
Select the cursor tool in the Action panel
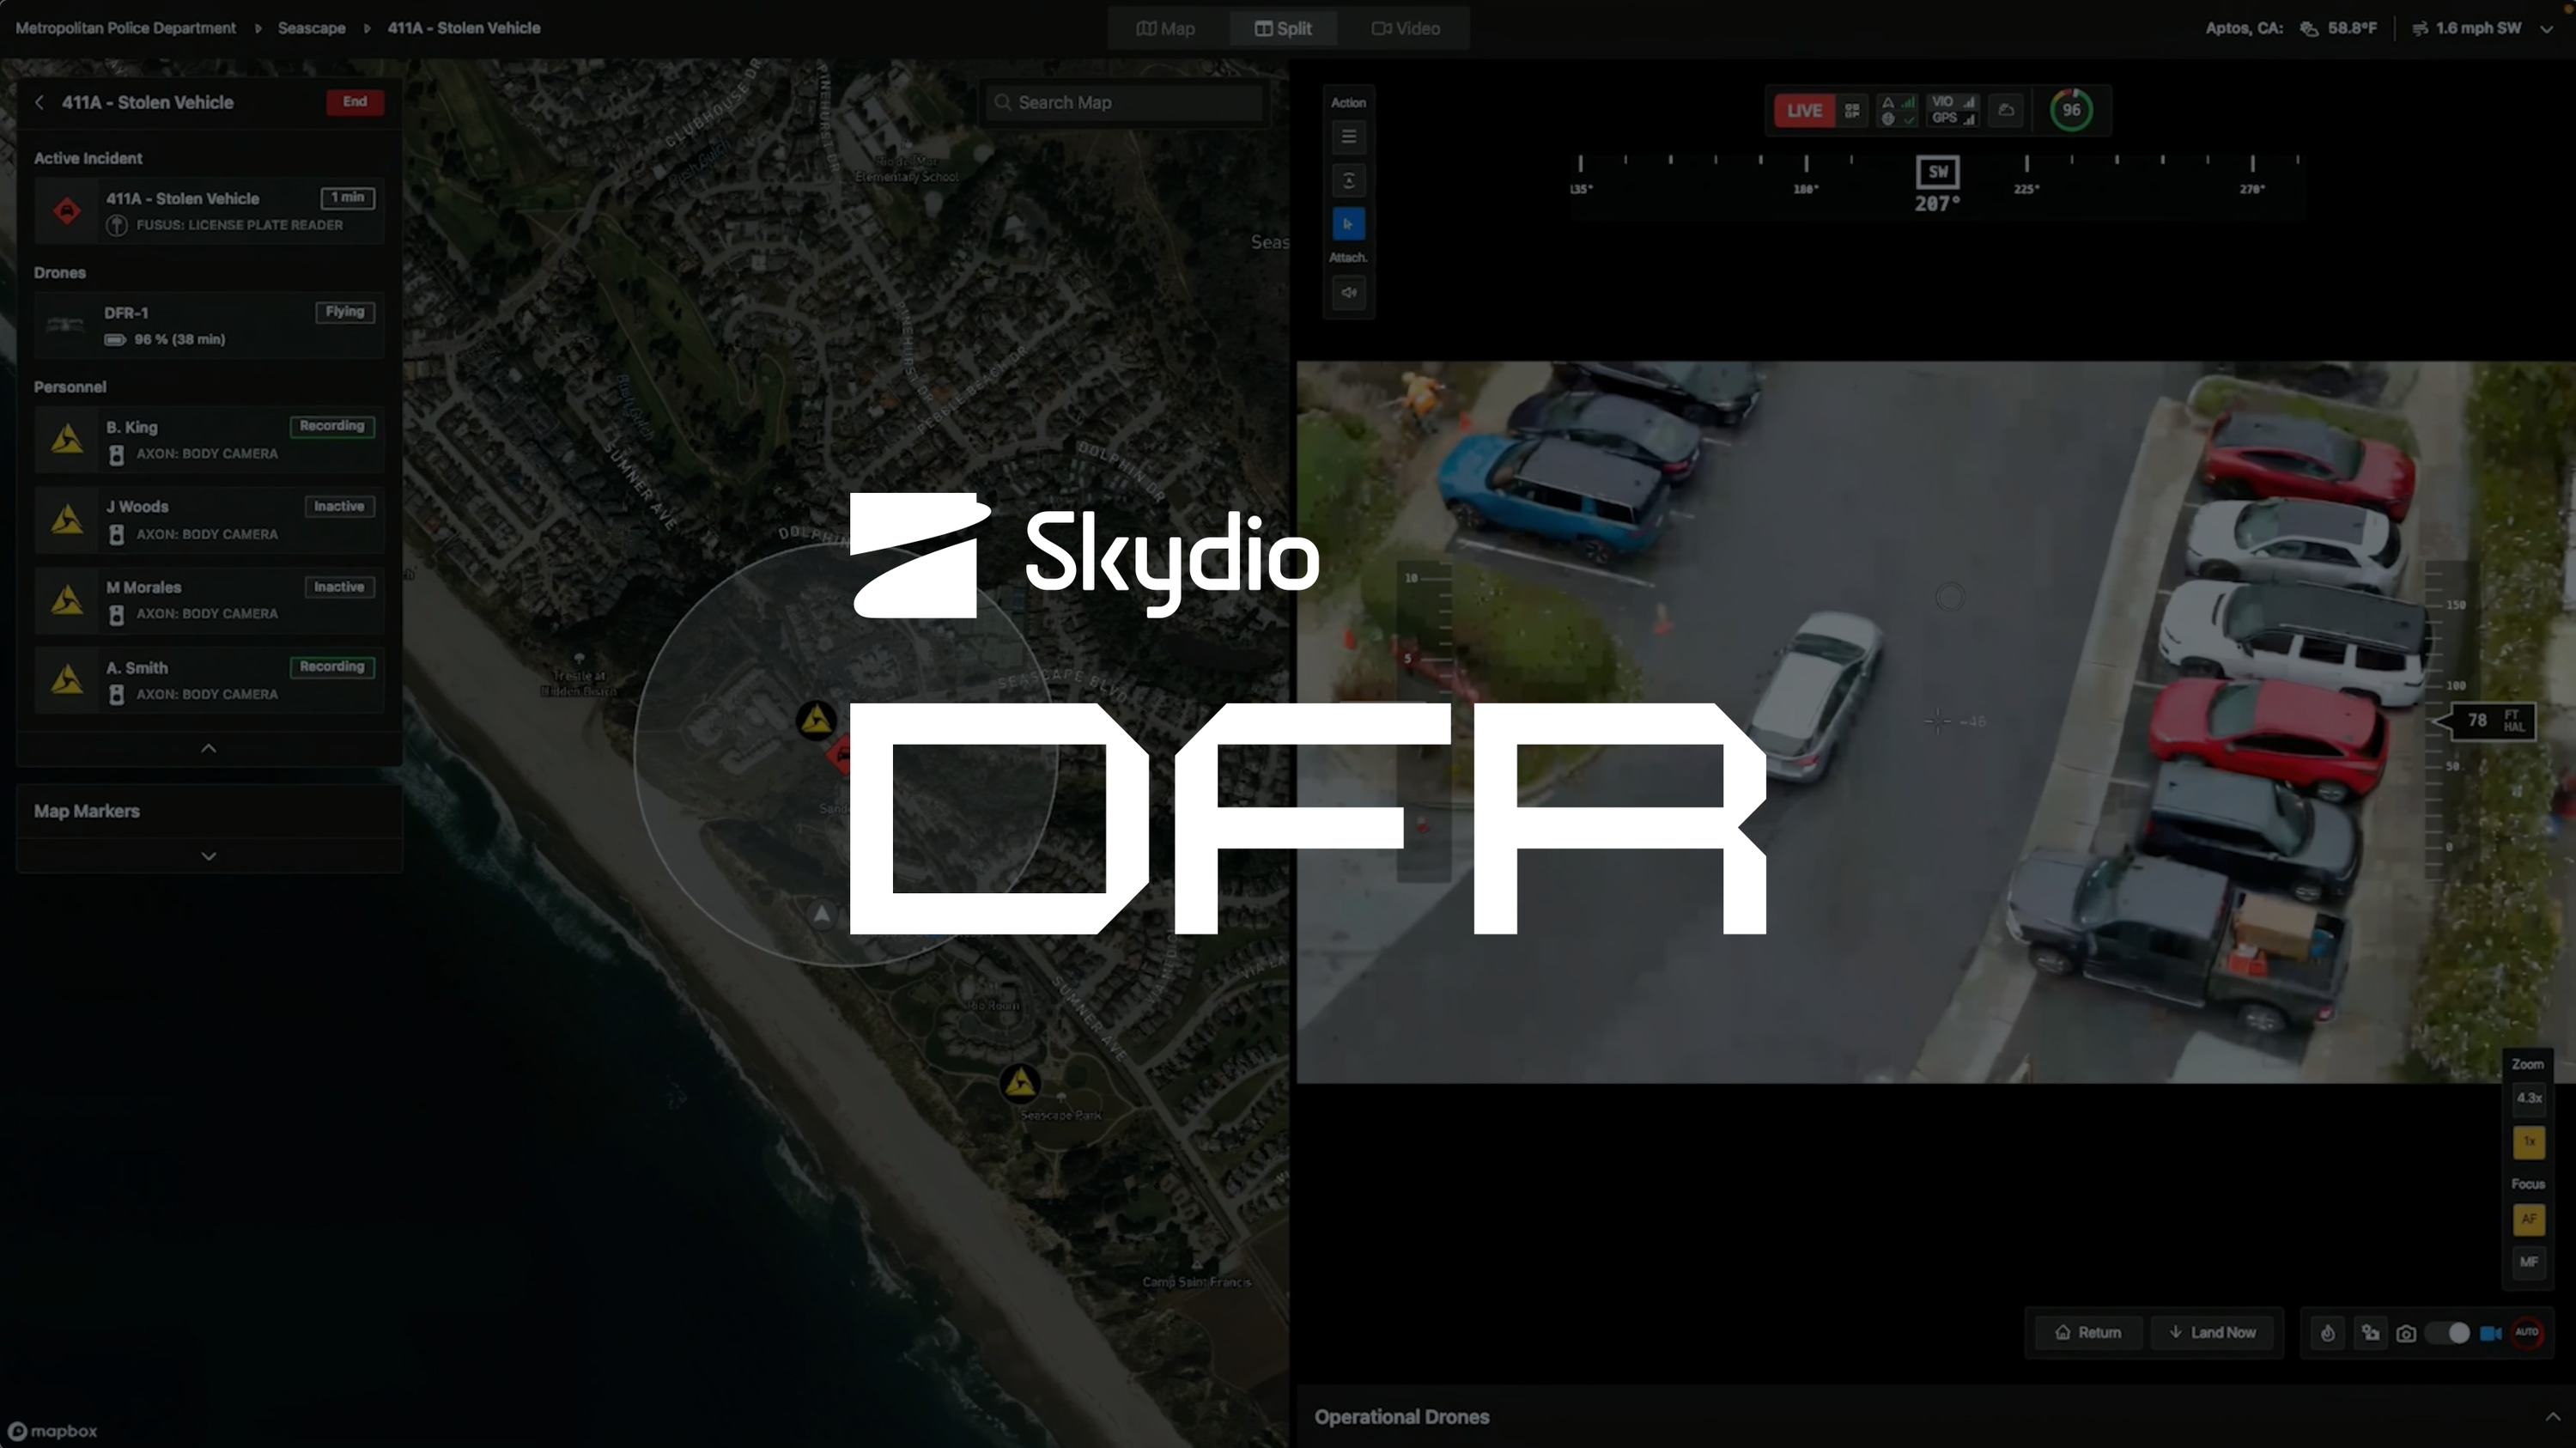coord(1349,224)
